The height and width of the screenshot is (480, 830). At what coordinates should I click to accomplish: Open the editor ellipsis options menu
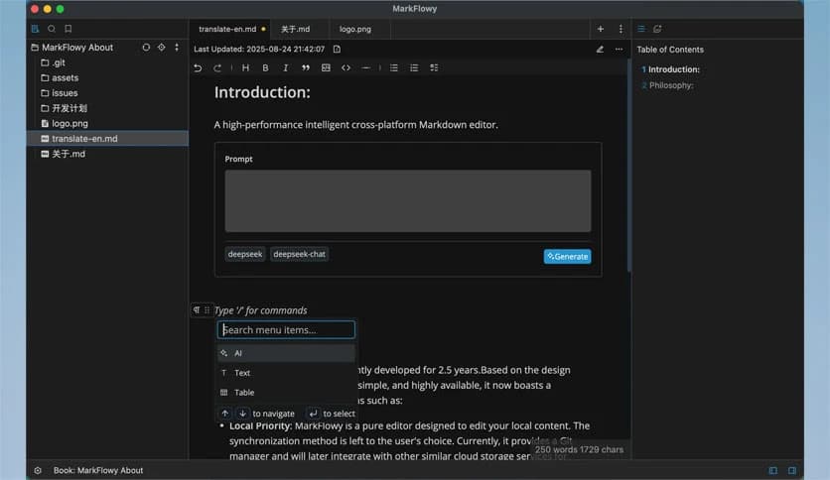click(619, 50)
